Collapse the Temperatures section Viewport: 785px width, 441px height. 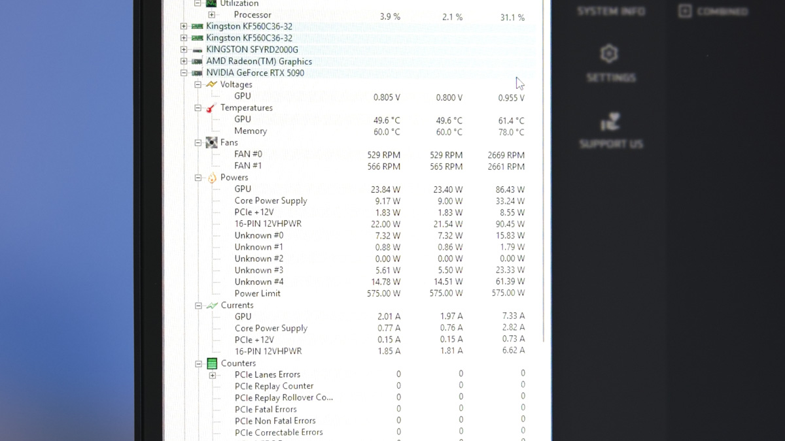click(x=198, y=108)
